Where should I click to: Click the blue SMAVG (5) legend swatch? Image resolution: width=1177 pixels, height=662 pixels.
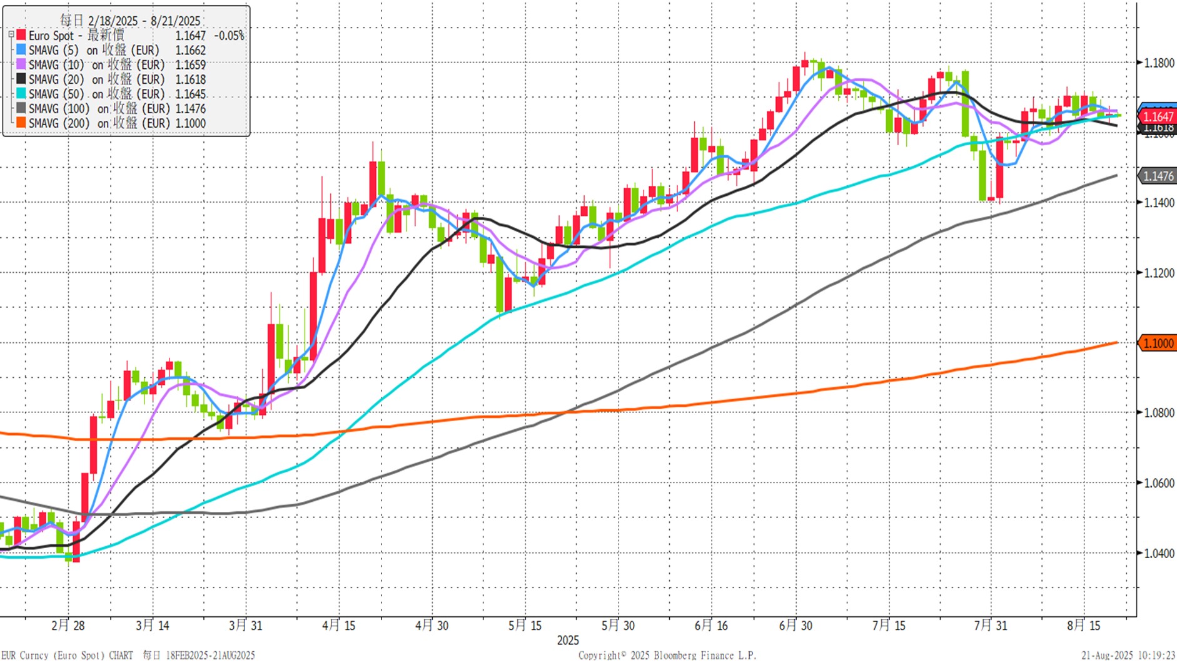(x=21, y=49)
